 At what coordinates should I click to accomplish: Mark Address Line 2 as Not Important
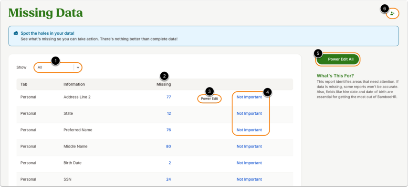(249, 97)
